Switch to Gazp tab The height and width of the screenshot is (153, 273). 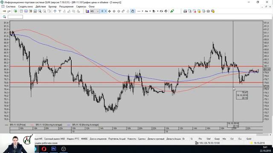pyautogui.click(x=217, y=139)
